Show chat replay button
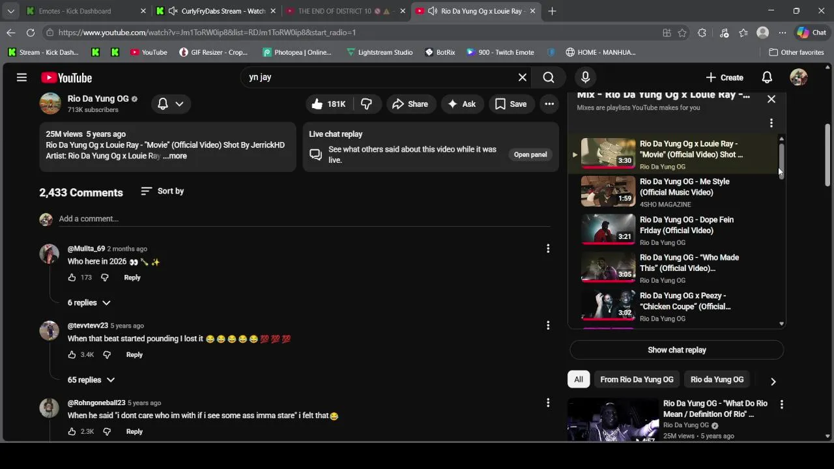Screen dimensions: 834x469 677,350
